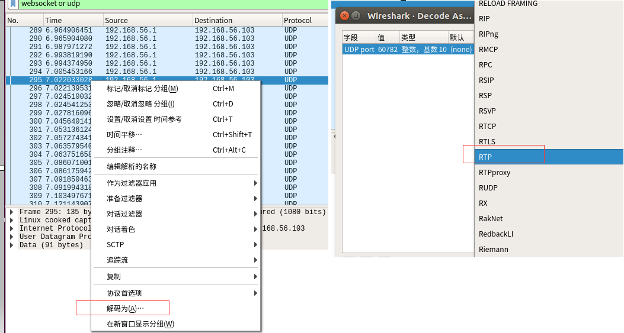Choose 在新窗口显示分组(W)

[x=176, y=324]
